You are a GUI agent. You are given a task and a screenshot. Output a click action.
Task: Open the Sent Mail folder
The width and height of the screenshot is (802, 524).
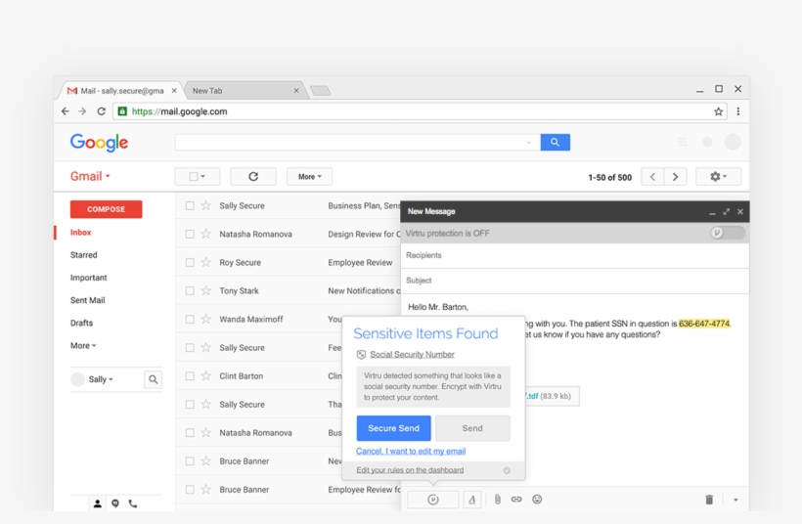coord(87,300)
